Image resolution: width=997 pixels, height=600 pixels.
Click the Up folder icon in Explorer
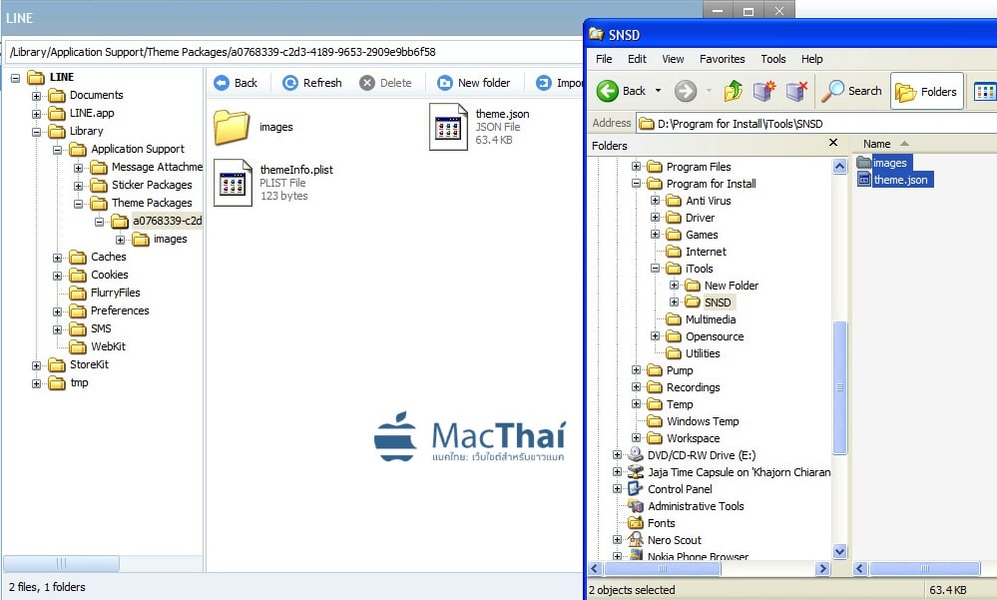coord(734,91)
